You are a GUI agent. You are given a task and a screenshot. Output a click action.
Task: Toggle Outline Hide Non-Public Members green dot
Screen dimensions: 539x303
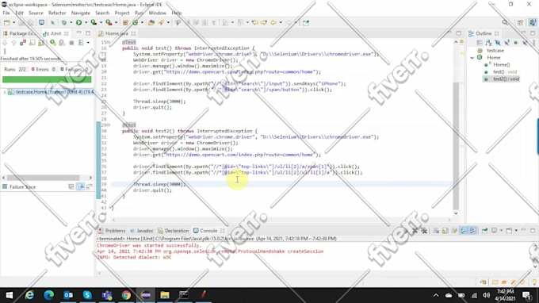[516, 43]
